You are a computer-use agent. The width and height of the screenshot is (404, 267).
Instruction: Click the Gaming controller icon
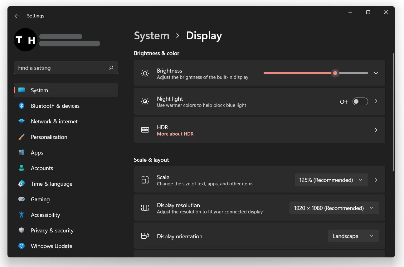[22, 199]
